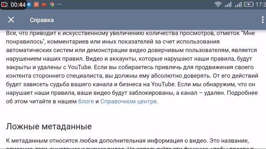Follow the Справочном центре link
266x149 pixels.
[x=128, y=101]
